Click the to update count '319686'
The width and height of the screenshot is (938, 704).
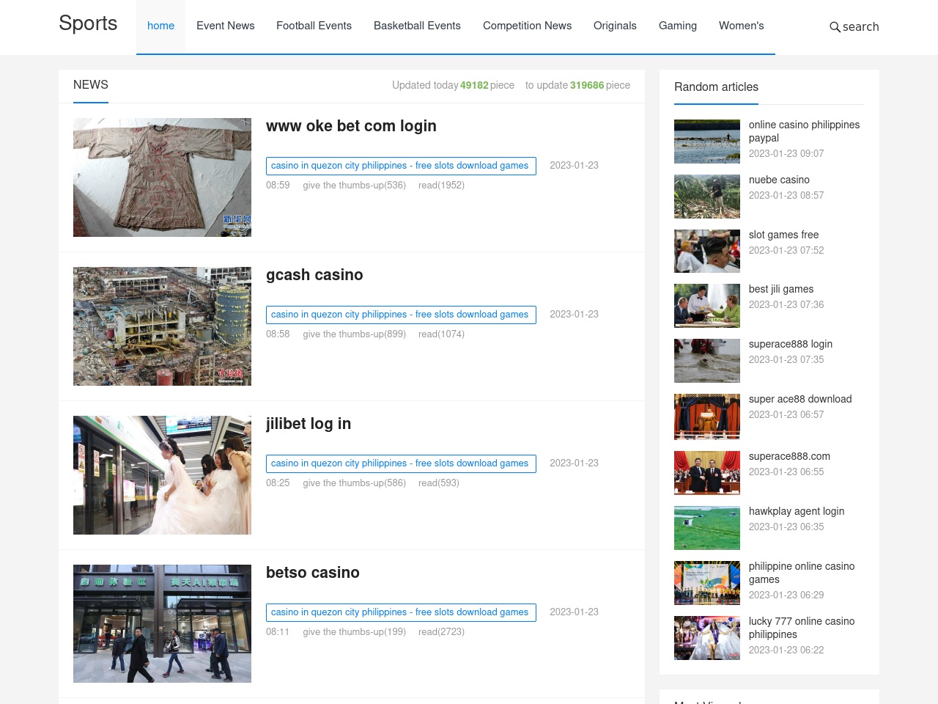[x=587, y=85]
